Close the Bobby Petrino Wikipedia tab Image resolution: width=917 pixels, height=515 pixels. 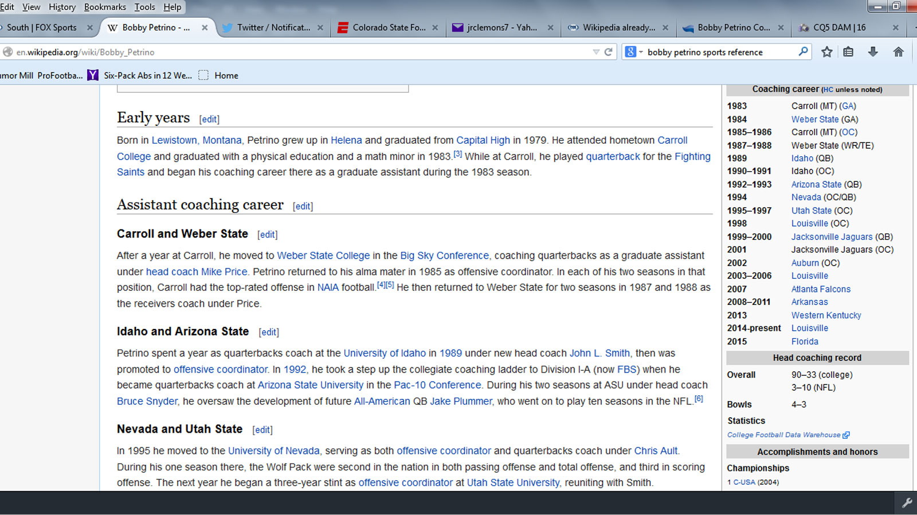tap(205, 27)
